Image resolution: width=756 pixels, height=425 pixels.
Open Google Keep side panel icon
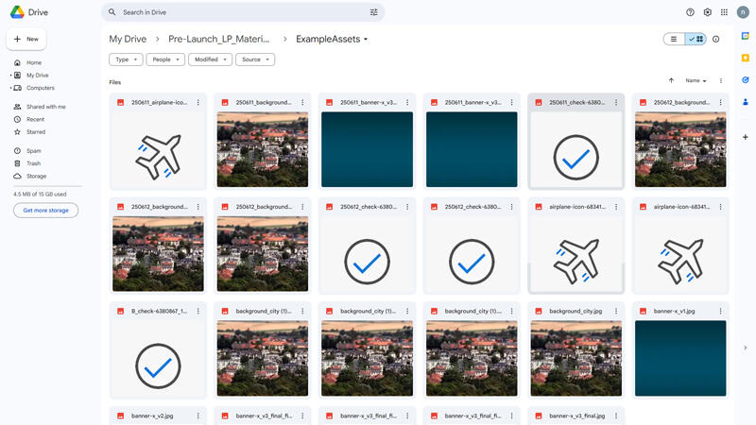[x=745, y=58]
